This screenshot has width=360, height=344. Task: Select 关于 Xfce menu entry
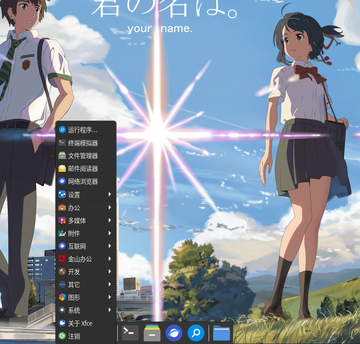point(86,323)
